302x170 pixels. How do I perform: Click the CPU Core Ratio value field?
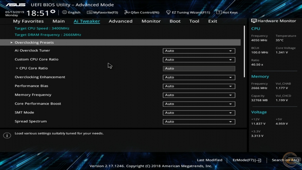(x=199, y=68)
